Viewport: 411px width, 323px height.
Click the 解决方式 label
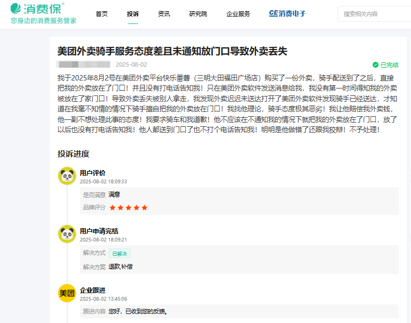pyautogui.click(x=94, y=253)
